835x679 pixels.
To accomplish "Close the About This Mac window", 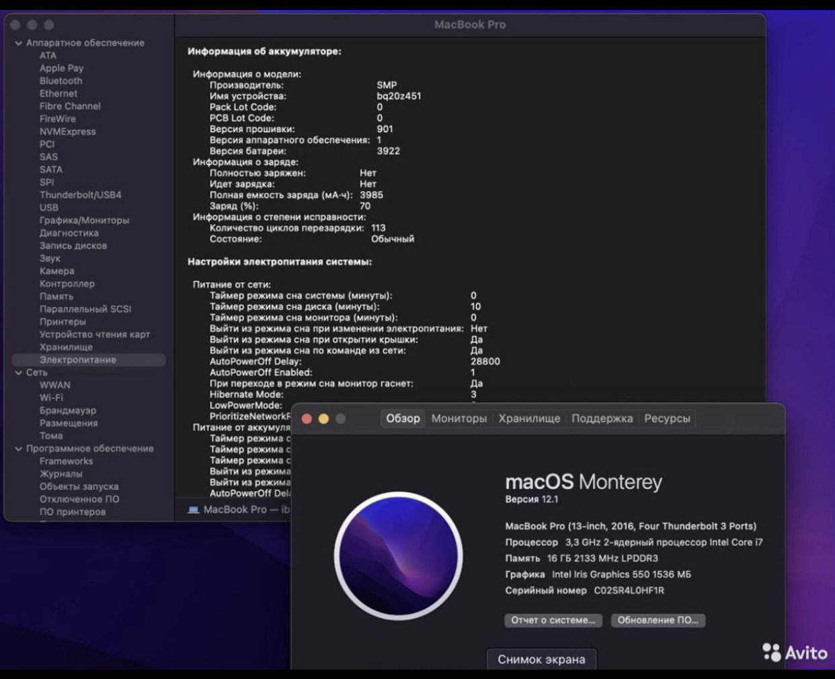I will [307, 418].
